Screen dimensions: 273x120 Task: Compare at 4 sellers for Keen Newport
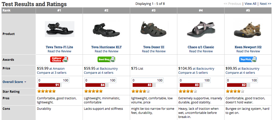coord(240,73)
